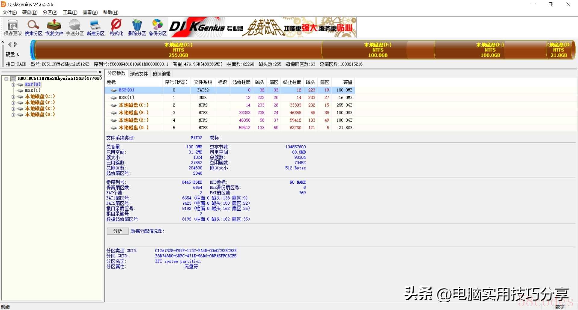Select MSR(1) in the left tree

tap(33, 90)
